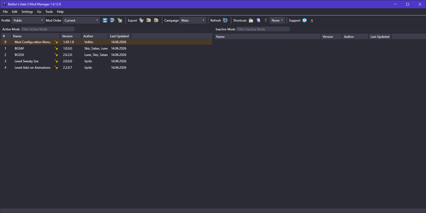Viewport: 426px width, 213px height.
Task: Click the export archive icon with pencil
Action: tap(156, 20)
